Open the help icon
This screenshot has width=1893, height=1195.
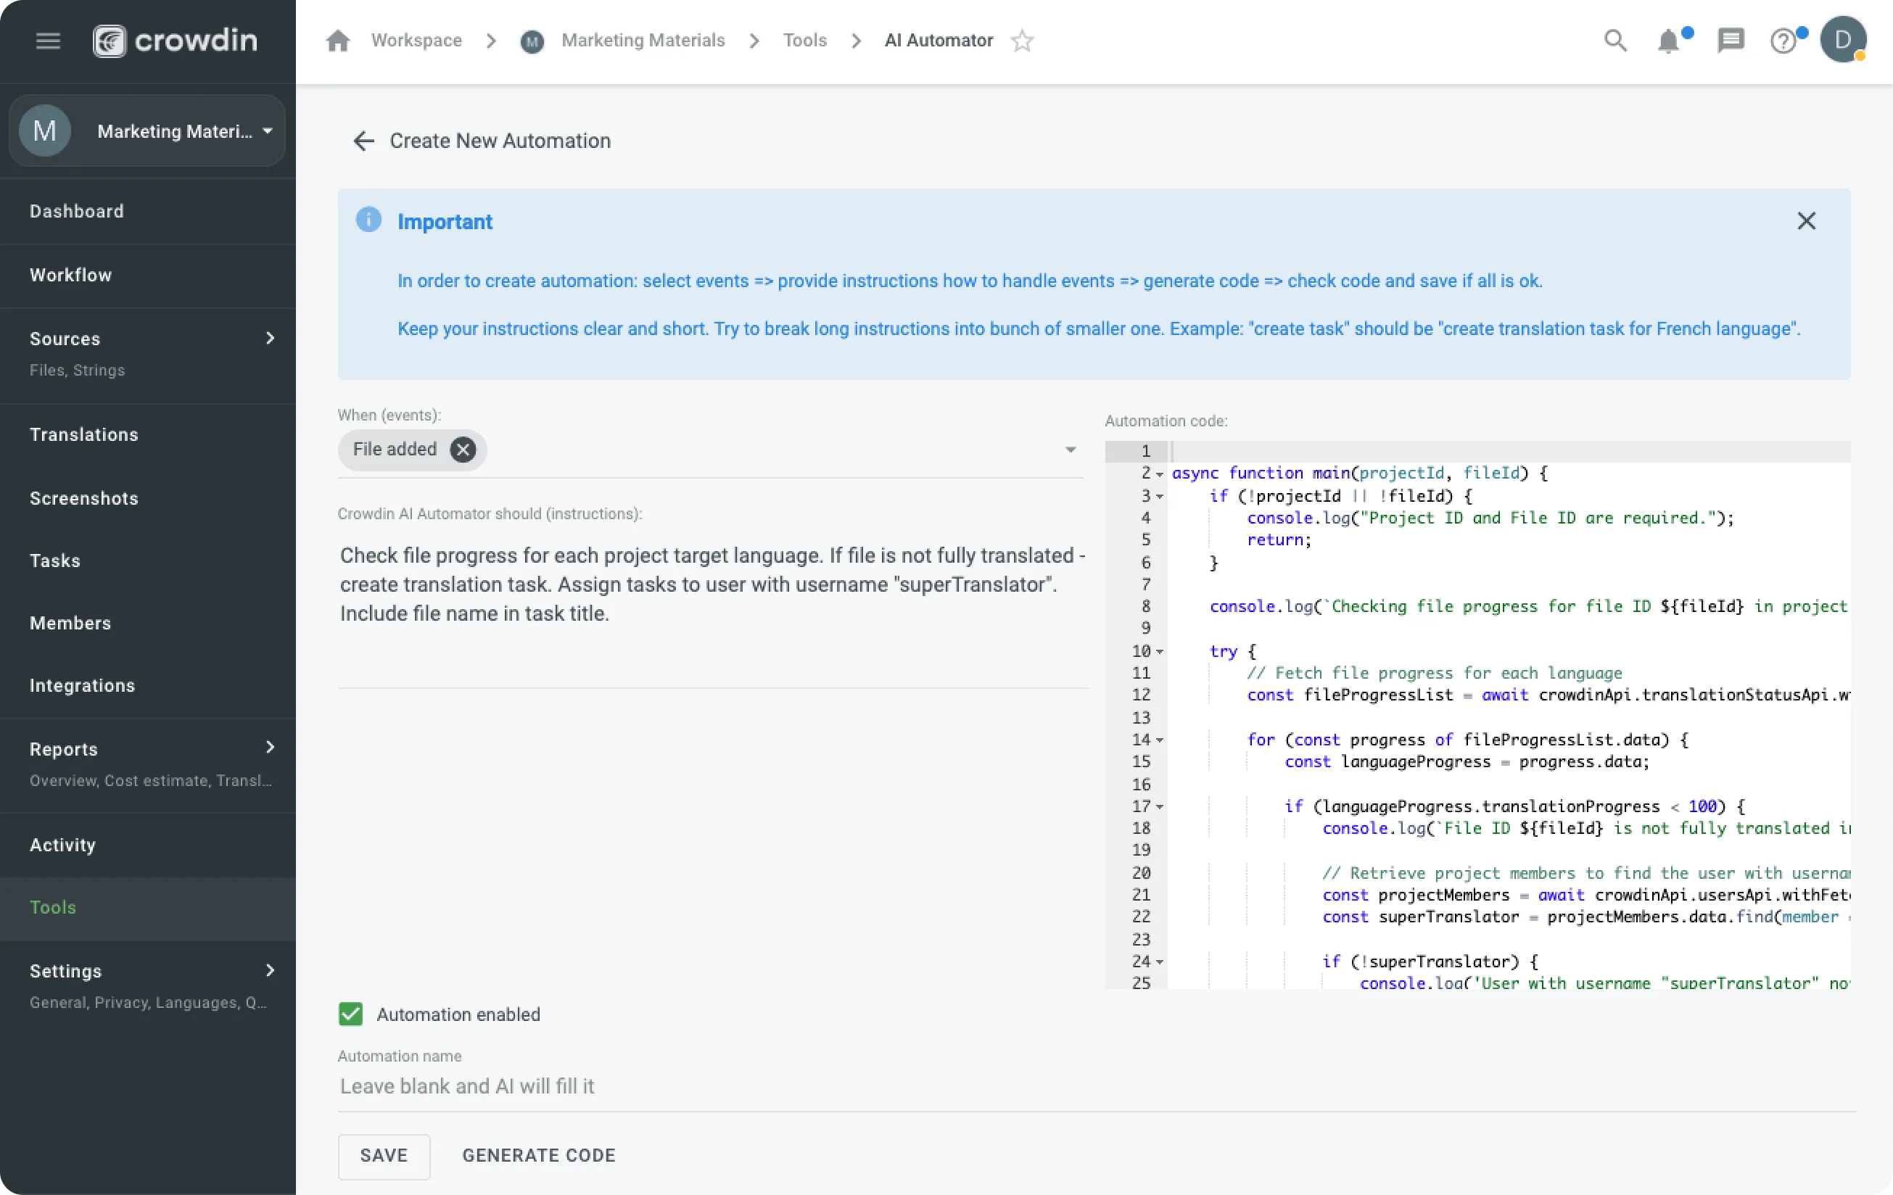click(x=1783, y=40)
